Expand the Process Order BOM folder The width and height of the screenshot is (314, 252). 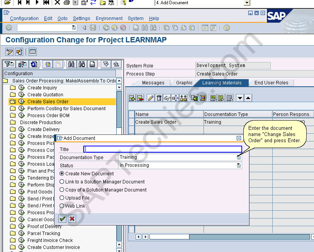click(x=13, y=115)
